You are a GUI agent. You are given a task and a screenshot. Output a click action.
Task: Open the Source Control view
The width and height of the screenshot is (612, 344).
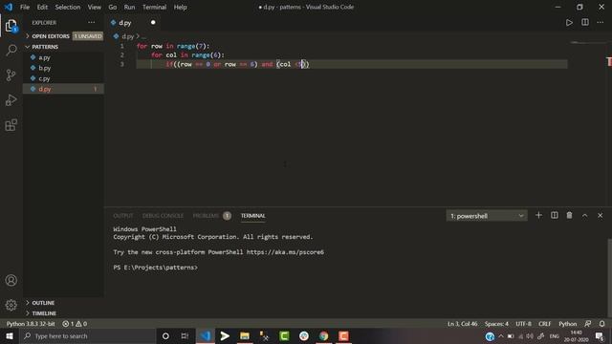(11, 75)
